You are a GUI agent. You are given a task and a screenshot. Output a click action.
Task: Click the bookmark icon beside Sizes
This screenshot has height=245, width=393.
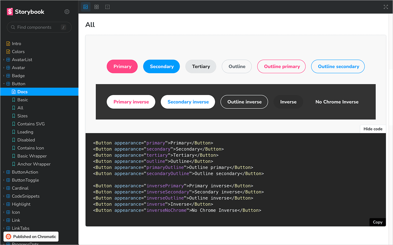coord(14,116)
